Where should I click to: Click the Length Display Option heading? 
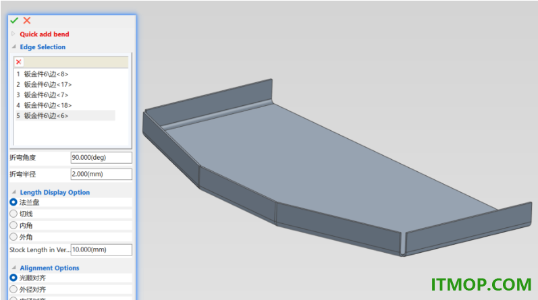pyautogui.click(x=55, y=192)
